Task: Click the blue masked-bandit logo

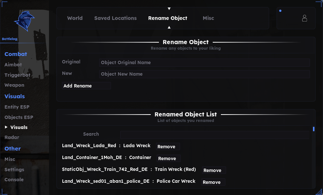Action: click(x=24, y=21)
